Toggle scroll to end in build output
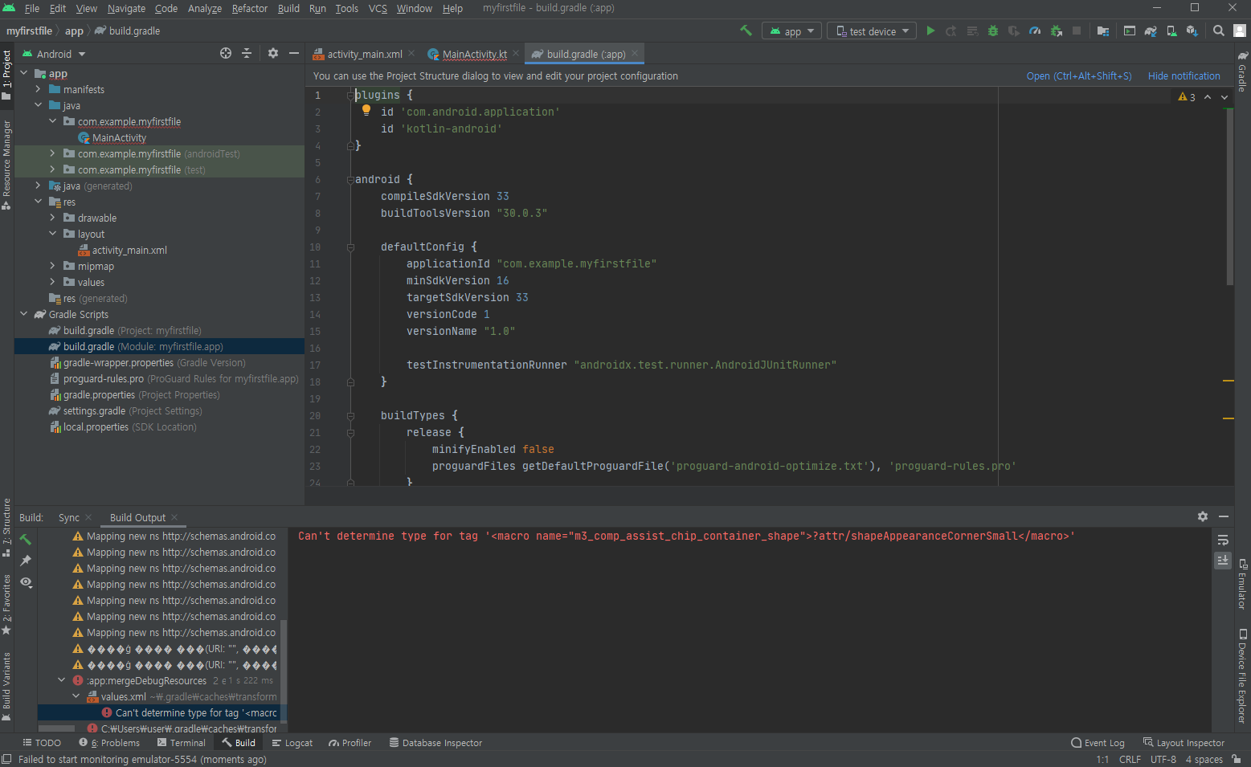The width and height of the screenshot is (1251, 767). [1223, 561]
